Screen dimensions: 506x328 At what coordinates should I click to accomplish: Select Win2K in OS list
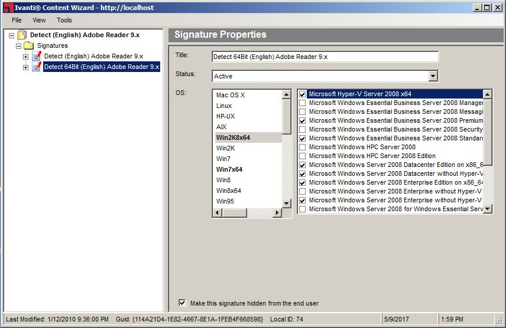tap(226, 148)
